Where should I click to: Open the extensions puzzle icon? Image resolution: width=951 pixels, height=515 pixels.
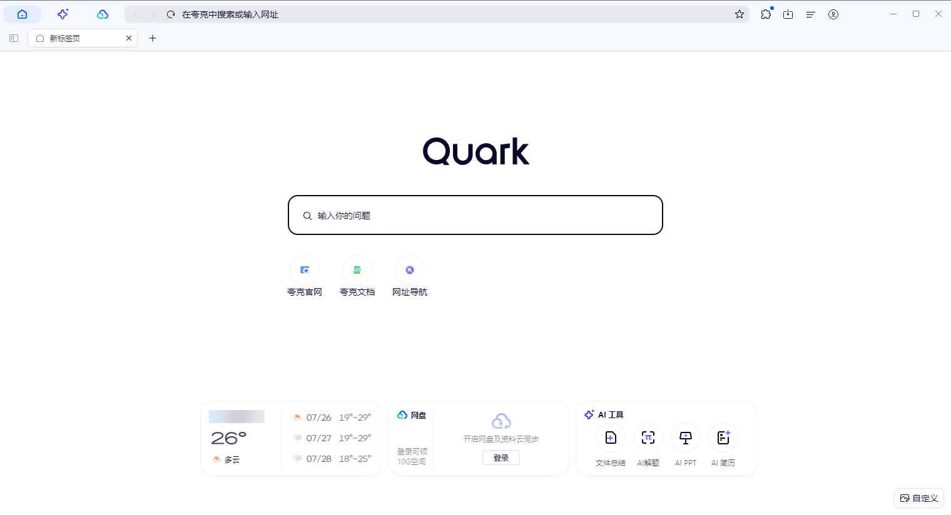pyautogui.click(x=766, y=14)
